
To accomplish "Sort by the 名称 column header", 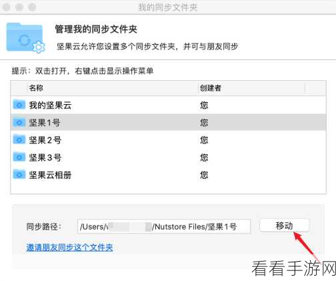I will pos(36,88).
